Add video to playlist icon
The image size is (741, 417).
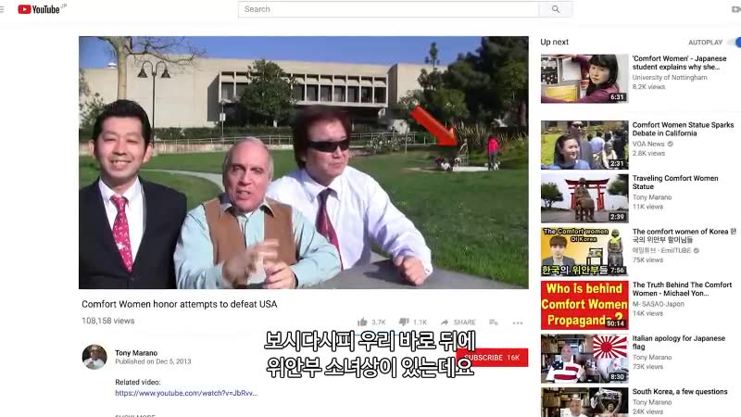(x=494, y=322)
